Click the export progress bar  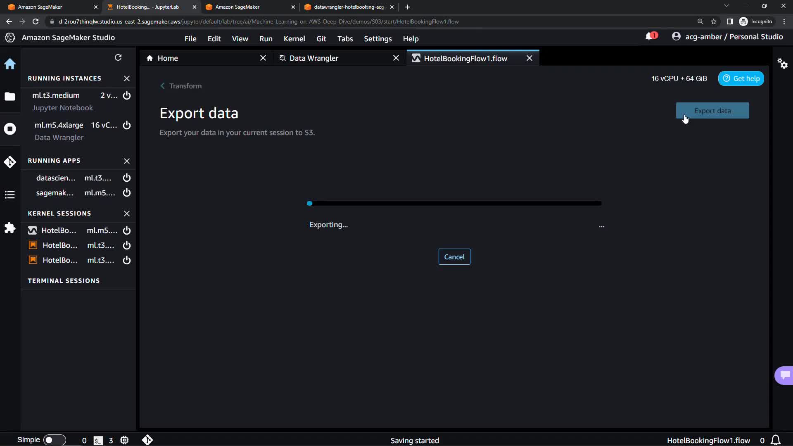pyautogui.click(x=454, y=203)
